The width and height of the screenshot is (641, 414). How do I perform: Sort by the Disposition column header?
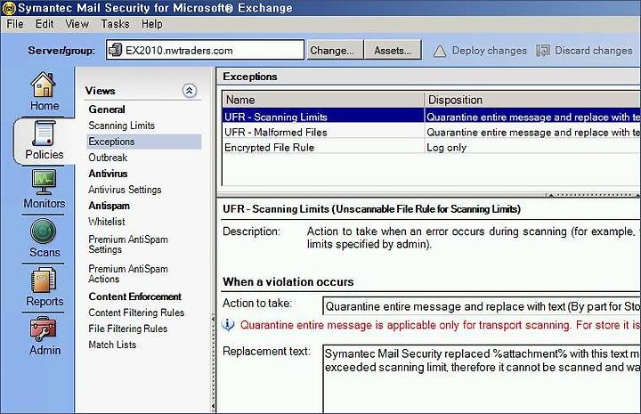(532, 100)
